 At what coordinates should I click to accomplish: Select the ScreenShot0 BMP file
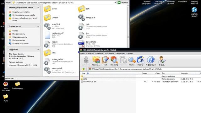[x=89, y=44]
